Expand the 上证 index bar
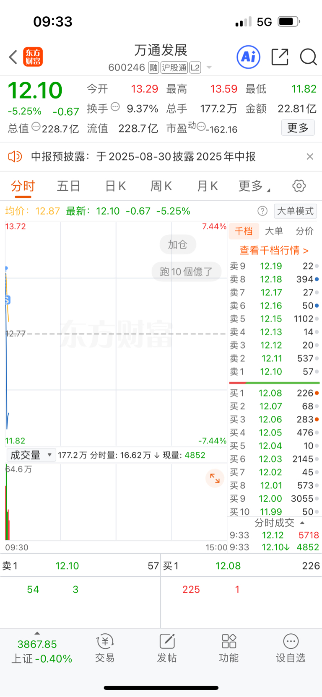 pyautogui.click(x=41, y=648)
